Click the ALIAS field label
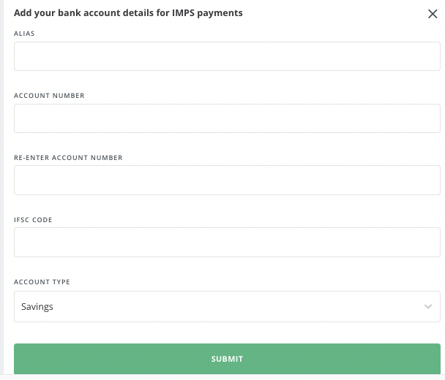 coord(24,34)
